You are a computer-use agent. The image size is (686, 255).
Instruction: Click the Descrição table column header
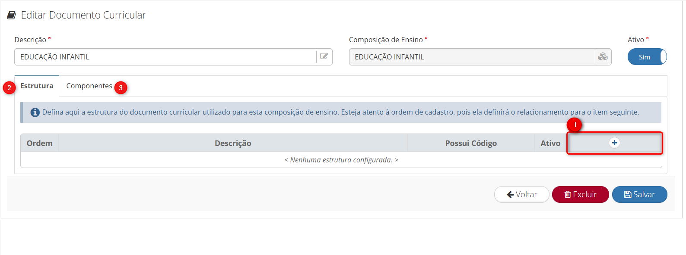coord(233,143)
